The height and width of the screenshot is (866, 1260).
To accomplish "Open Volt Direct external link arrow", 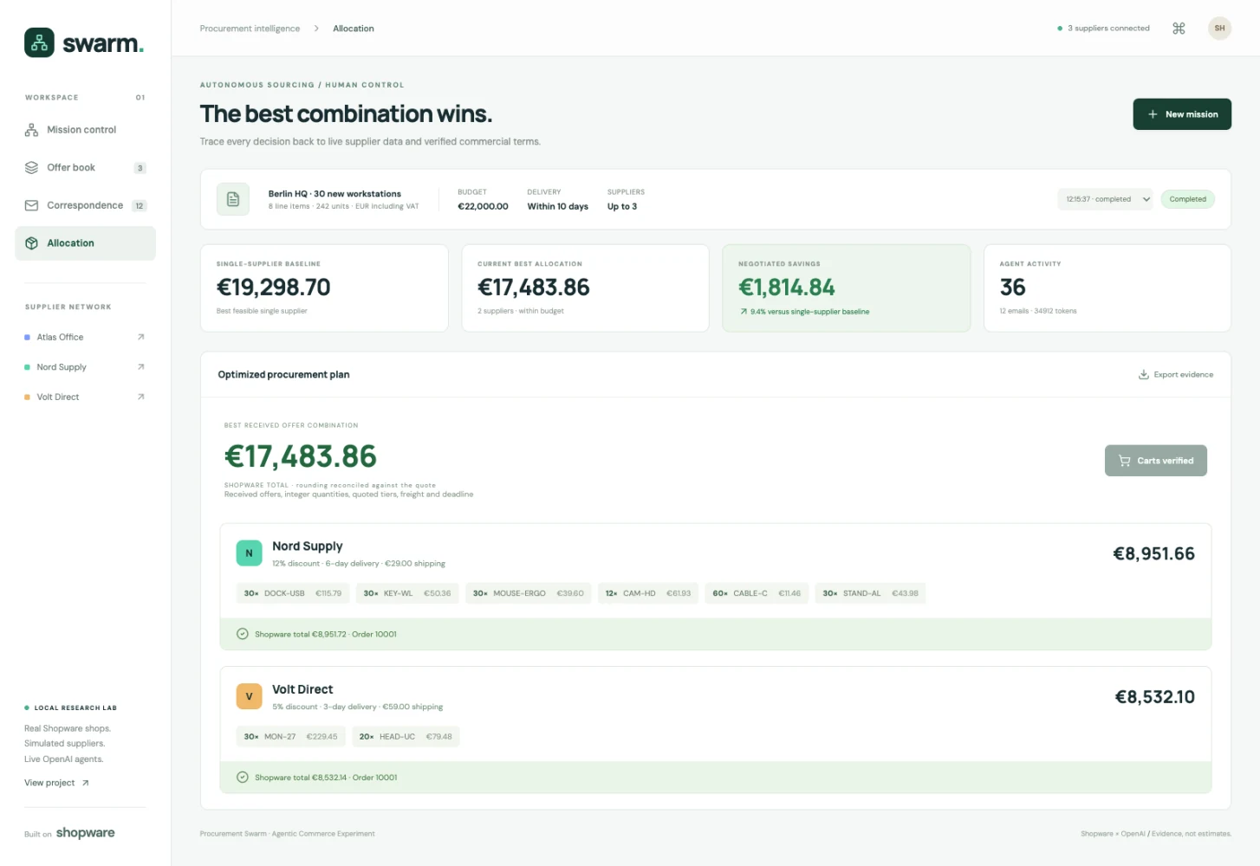I will tap(140, 397).
